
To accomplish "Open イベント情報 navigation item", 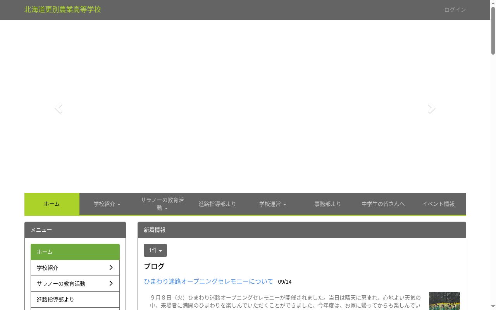I will tap(438, 204).
